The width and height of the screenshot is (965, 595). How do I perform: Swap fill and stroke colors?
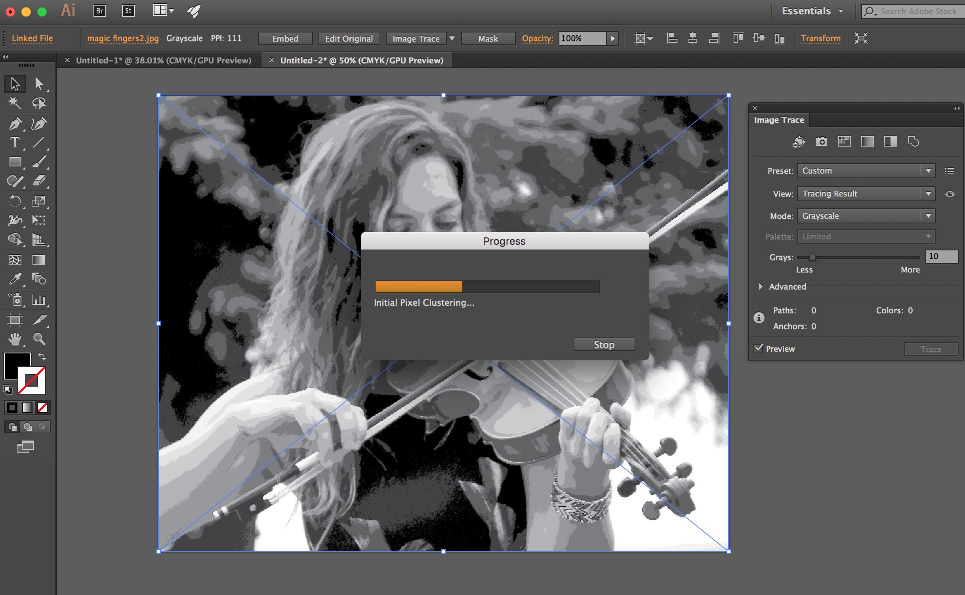pyautogui.click(x=42, y=357)
